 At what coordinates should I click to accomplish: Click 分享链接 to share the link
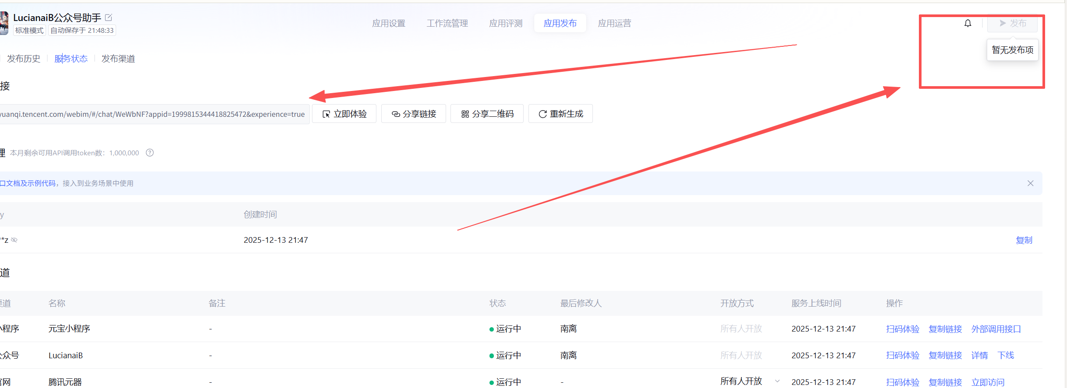pyautogui.click(x=414, y=114)
